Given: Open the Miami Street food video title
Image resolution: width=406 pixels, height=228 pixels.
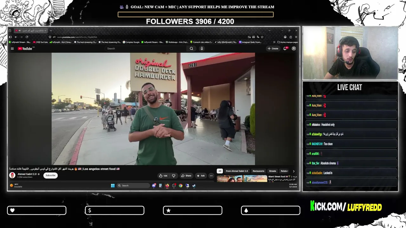Looking at the screenshot, I should 283,178.
